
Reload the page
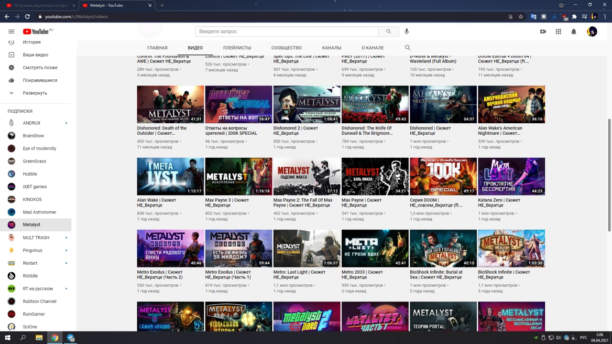tap(27, 16)
